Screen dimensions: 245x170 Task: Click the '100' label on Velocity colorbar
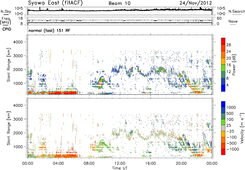click(x=230, y=119)
